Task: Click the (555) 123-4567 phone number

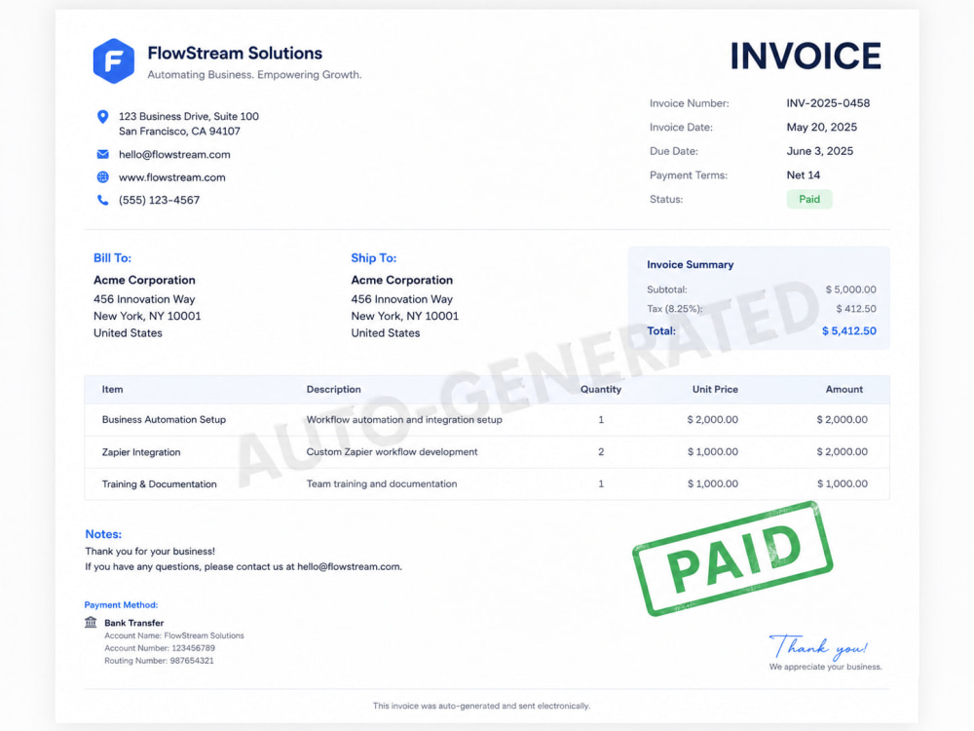Action: pyautogui.click(x=159, y=200)
